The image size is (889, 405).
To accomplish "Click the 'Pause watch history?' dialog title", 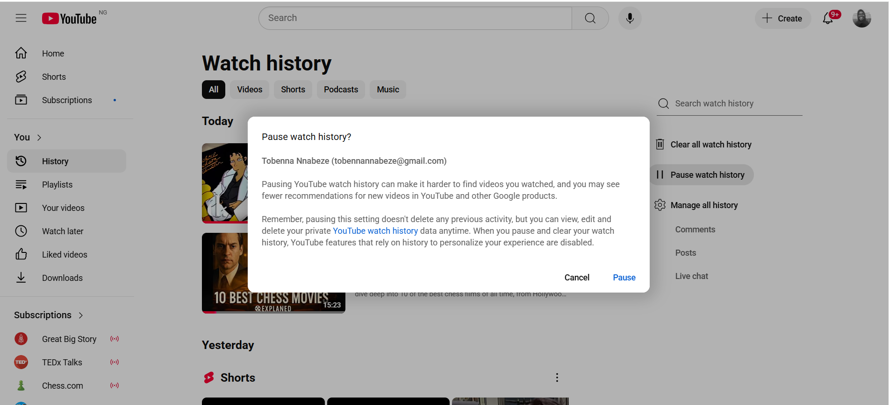I will coord(306,137).
